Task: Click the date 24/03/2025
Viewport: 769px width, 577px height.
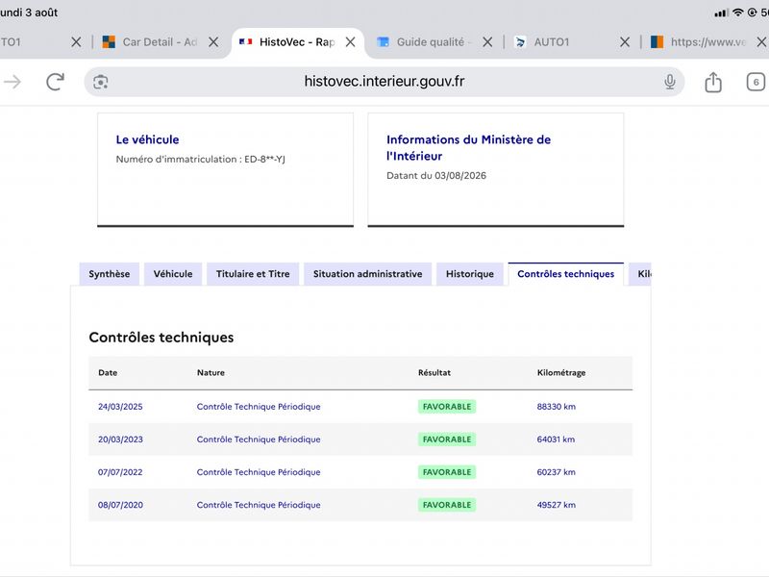Action: tap(120, 407)
